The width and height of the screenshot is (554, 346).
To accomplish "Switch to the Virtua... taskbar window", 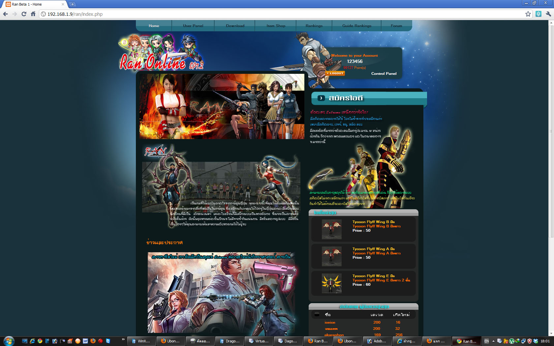I will point(259,341).
